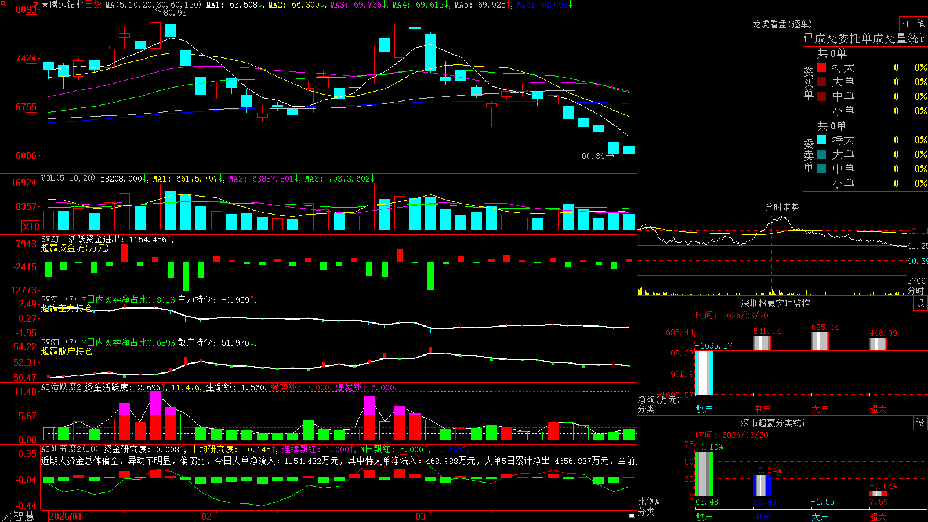
Task: Click the red question mark icon above 8093
Action: pyautogui.click(x=36, y=5)
